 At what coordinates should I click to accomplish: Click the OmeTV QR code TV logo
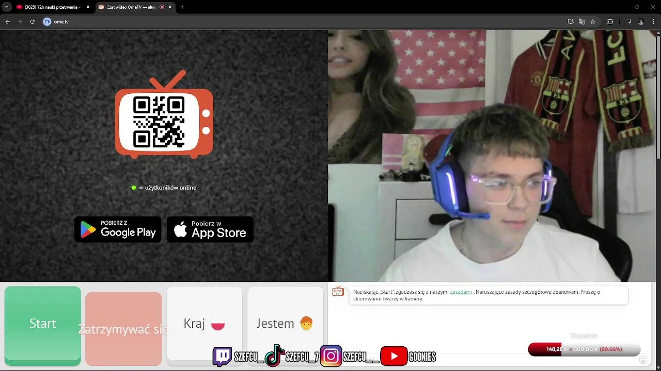(x=164, y=114)
